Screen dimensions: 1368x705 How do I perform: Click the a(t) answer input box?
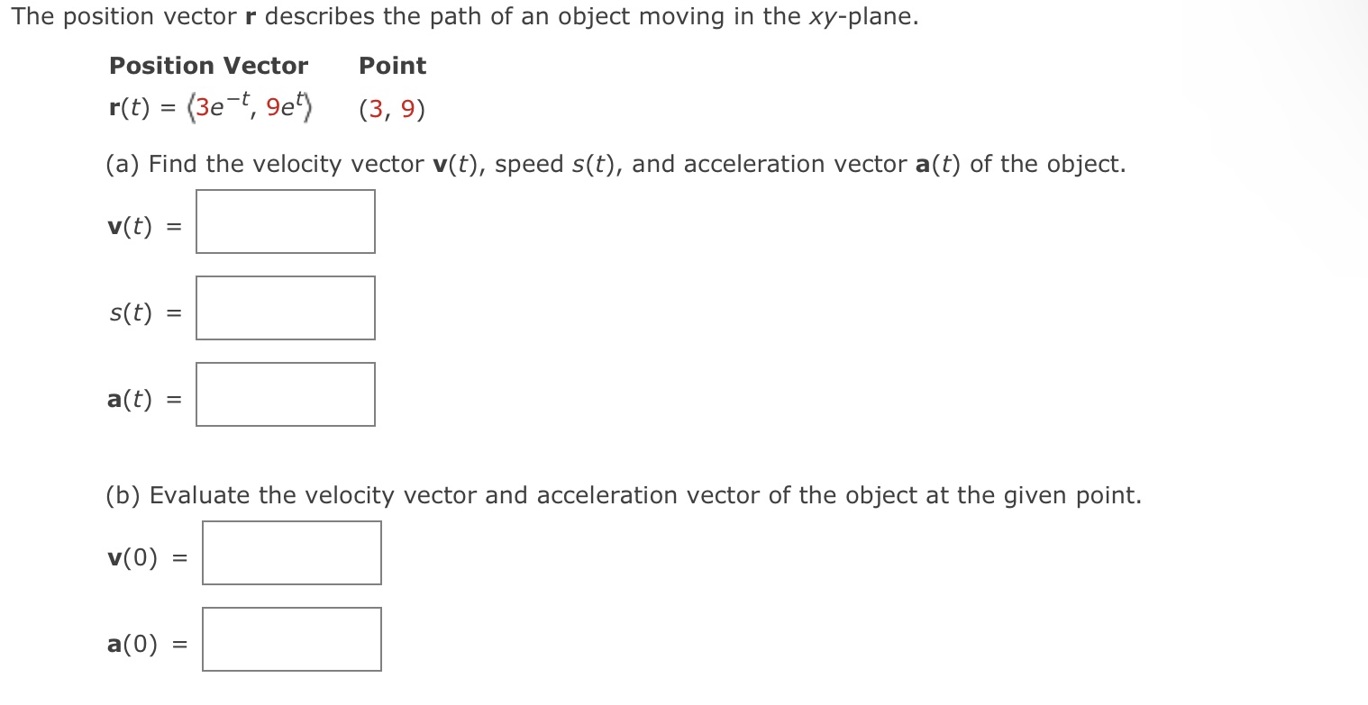pos(285,393)
